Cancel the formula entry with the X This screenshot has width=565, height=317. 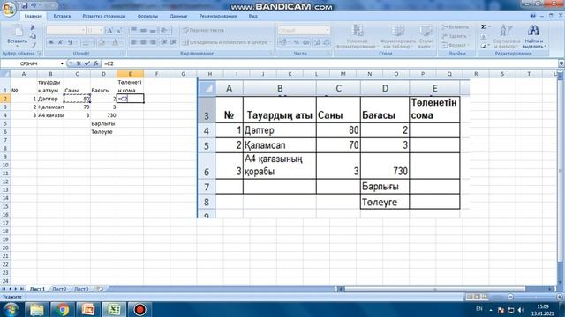79,63
